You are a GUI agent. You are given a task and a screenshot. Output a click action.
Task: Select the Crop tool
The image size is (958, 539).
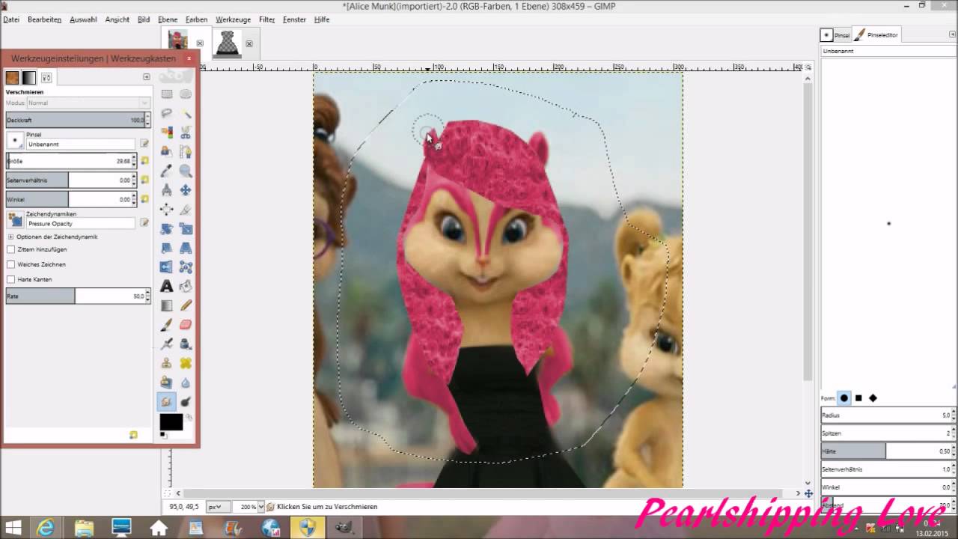pyautogui.click(x=186, y=210)
